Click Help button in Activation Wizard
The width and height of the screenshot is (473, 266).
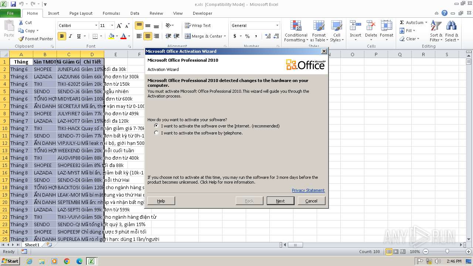point(161,201)
